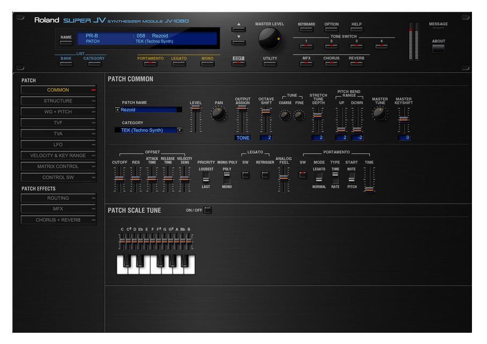The height and width of the screenshot is (344, 487).
Task: Toggle the LEGATO header button
Action: (x=179, y=64)
